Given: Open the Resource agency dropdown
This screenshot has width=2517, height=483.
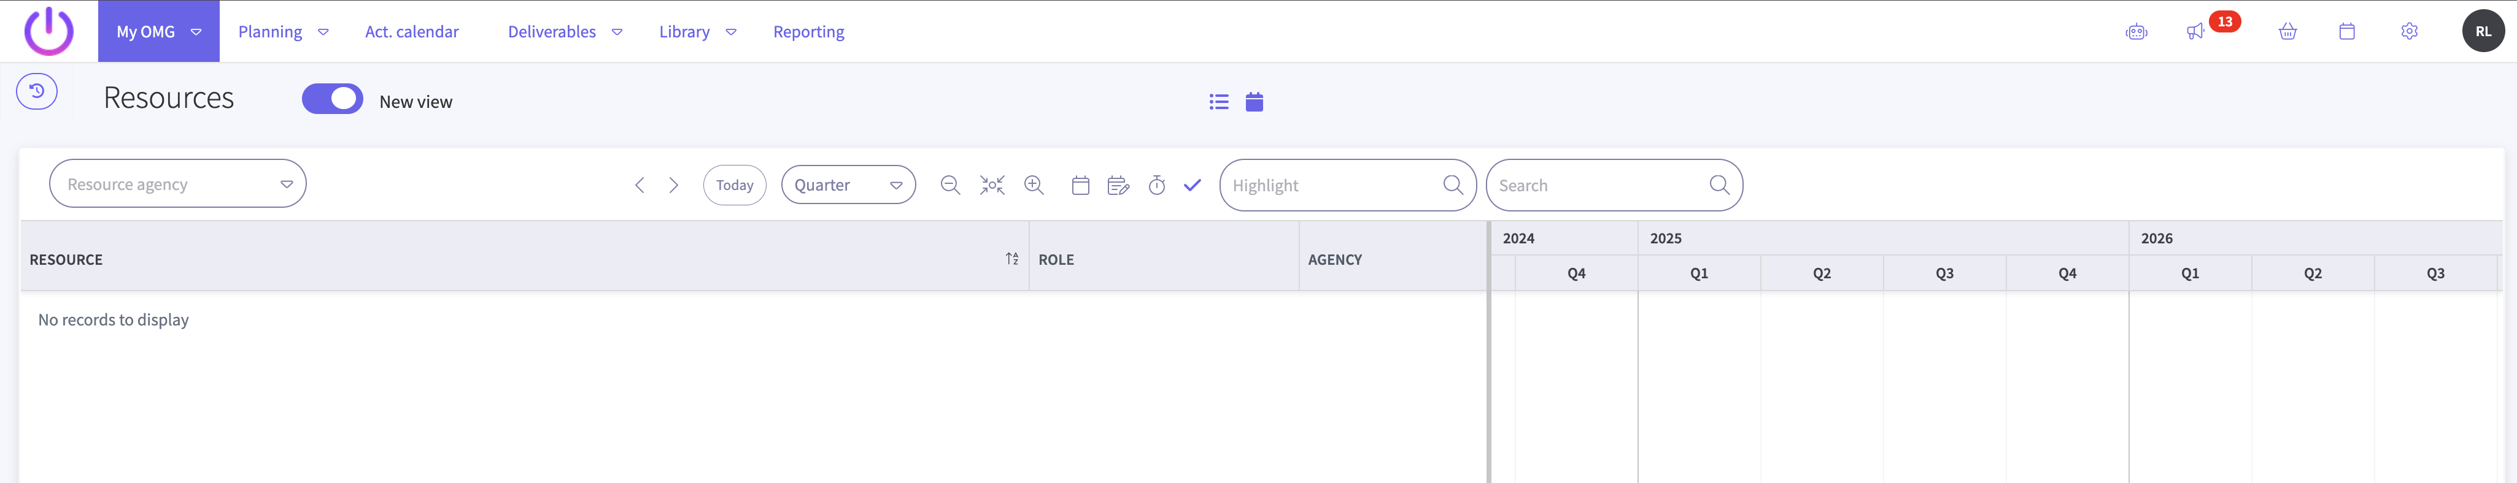Looking at the screenshot, I should (x=178, y=184).
